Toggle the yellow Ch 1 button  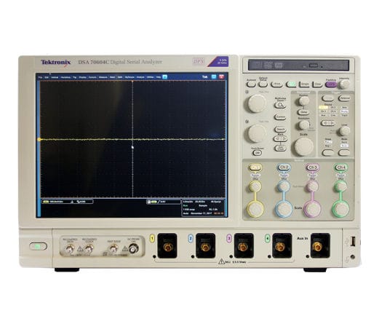pos(255,167)
